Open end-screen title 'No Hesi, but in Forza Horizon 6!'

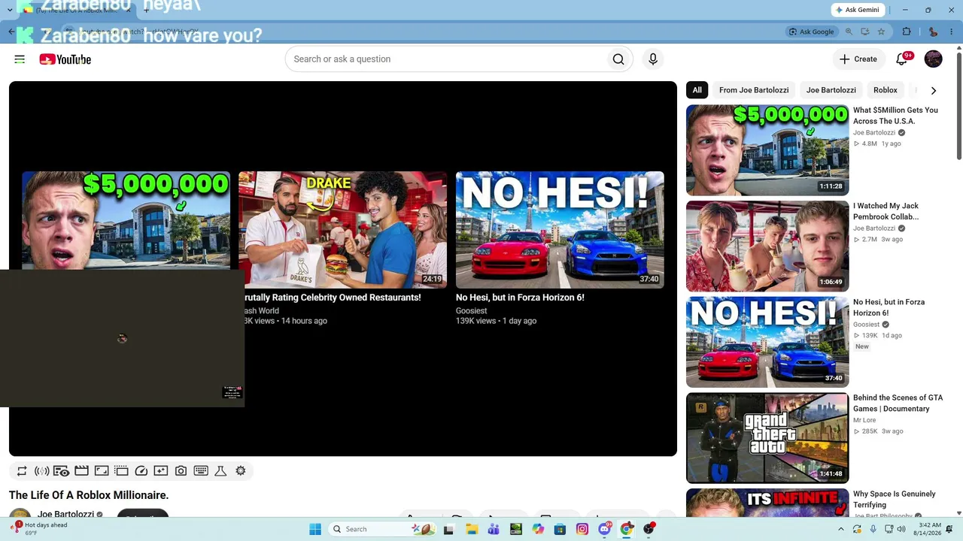click(x=520, y=298)
